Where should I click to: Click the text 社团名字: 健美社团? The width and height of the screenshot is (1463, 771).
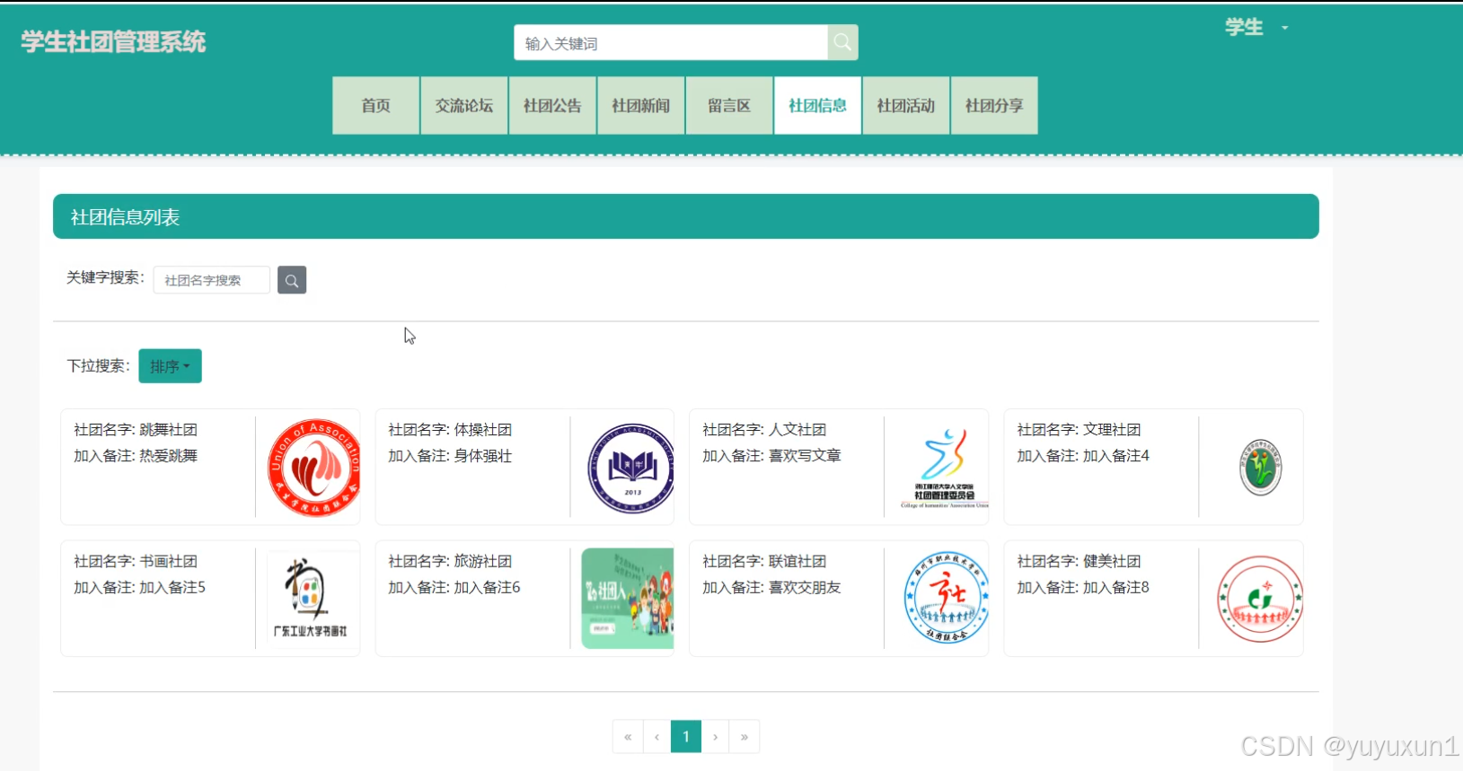(1079, 561)
